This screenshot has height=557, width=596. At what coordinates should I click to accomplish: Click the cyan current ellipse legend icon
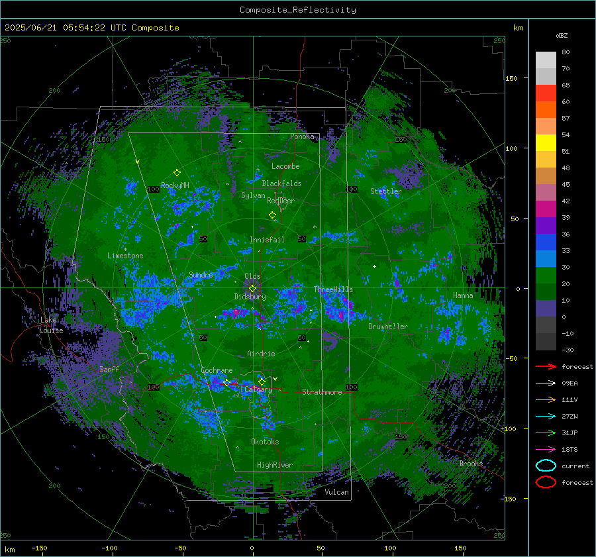pos(546,466)
